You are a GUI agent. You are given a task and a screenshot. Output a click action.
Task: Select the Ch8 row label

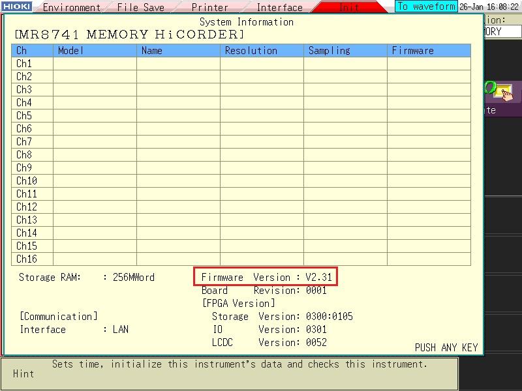tap(24, 154)
